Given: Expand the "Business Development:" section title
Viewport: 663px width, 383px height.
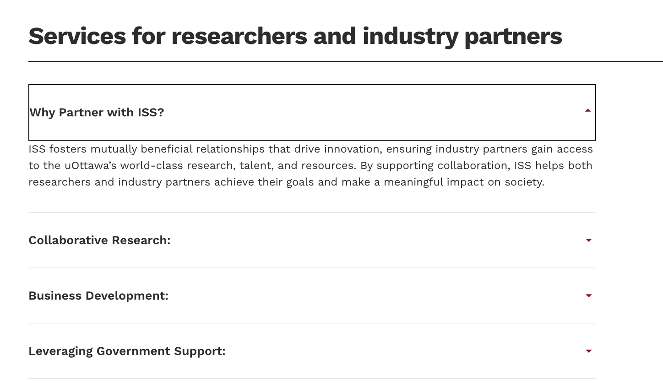Looking at the screenshot, I should [x=98, y=295].
